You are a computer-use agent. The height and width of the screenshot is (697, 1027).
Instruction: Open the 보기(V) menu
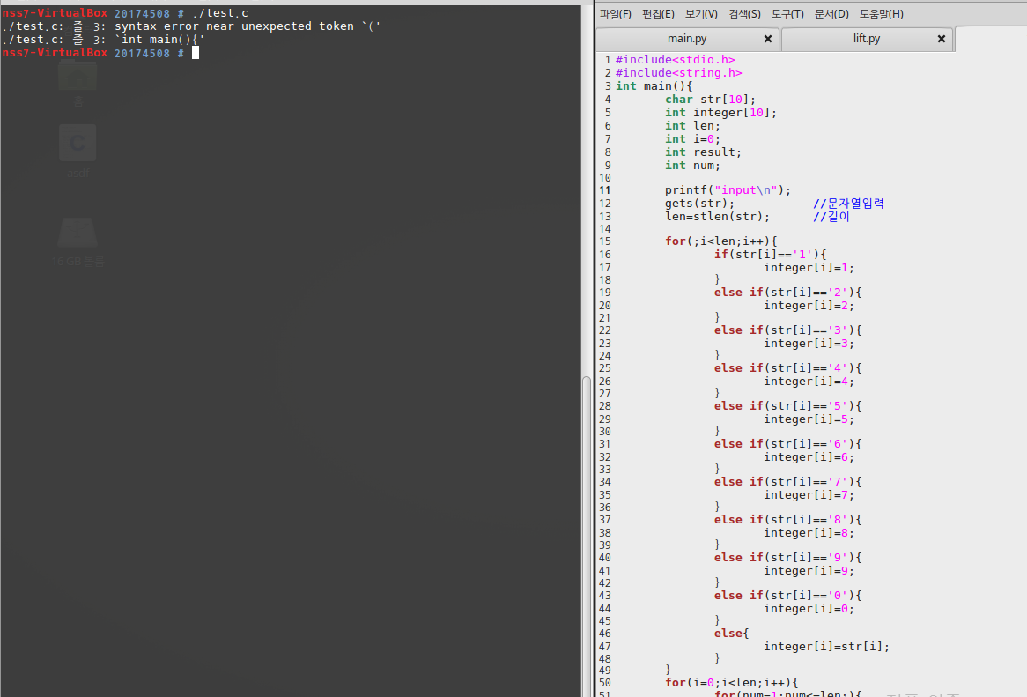(701, 14)
